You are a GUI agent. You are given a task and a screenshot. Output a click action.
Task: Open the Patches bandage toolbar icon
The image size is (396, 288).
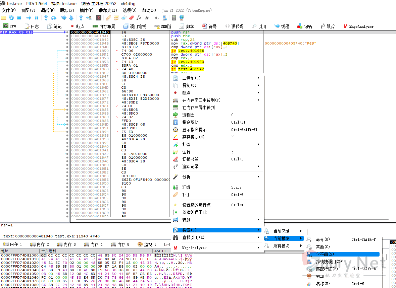click(x=108, y=18)
